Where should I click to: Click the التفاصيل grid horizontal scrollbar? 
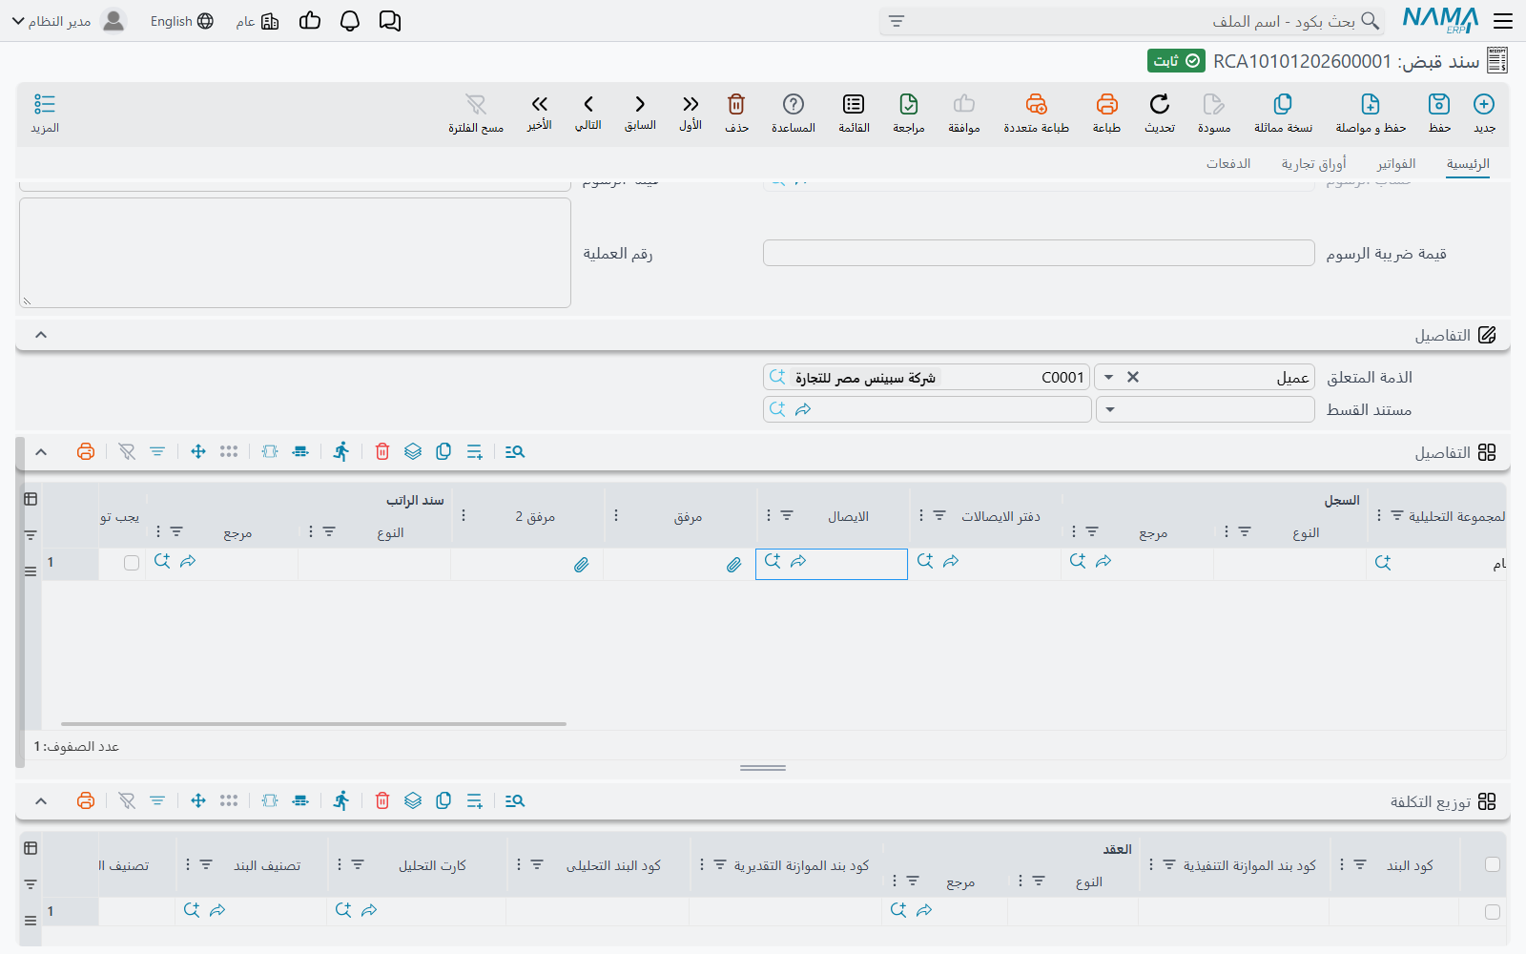point(314,724)
